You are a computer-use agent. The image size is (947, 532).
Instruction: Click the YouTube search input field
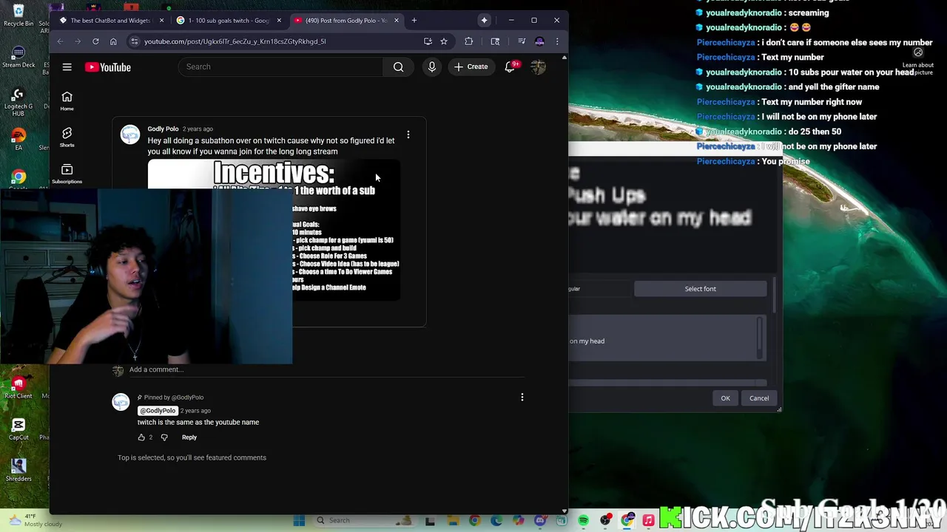[x=281, y=67]
